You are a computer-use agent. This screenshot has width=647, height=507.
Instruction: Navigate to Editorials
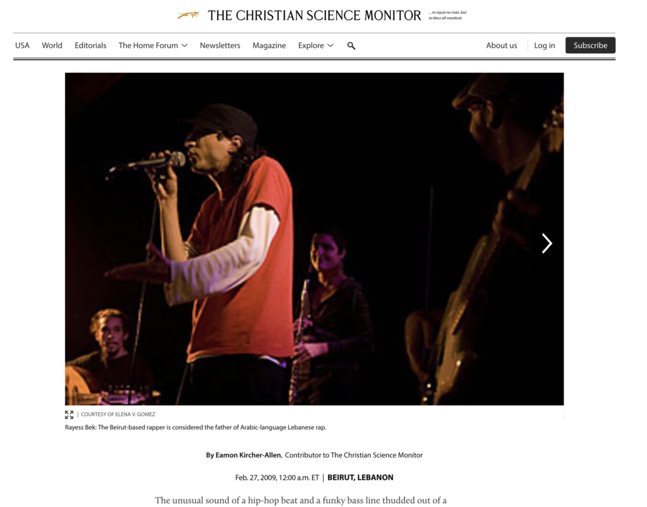[x=90, y=46]
